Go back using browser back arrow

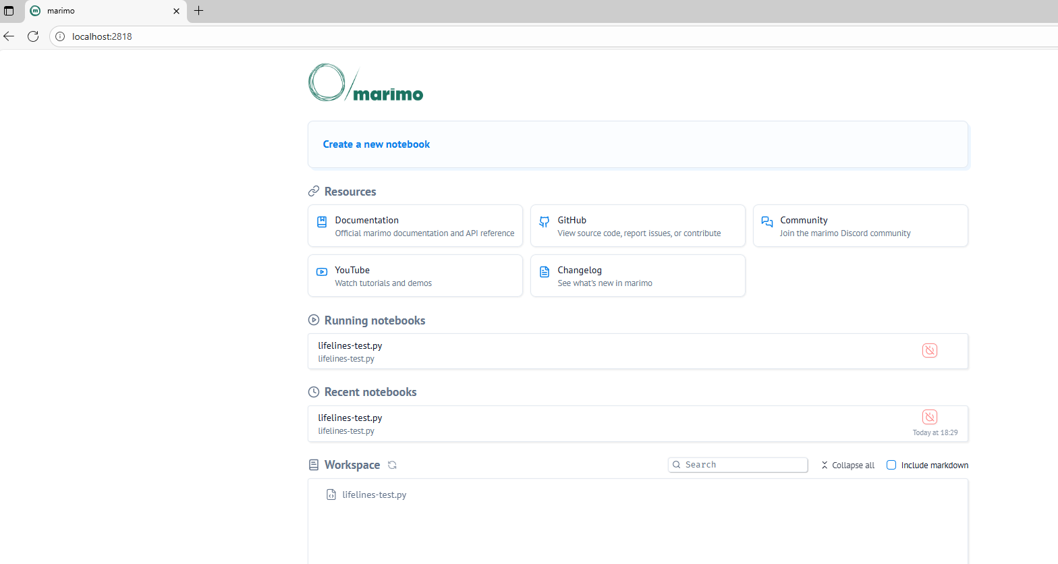point(9,36)
